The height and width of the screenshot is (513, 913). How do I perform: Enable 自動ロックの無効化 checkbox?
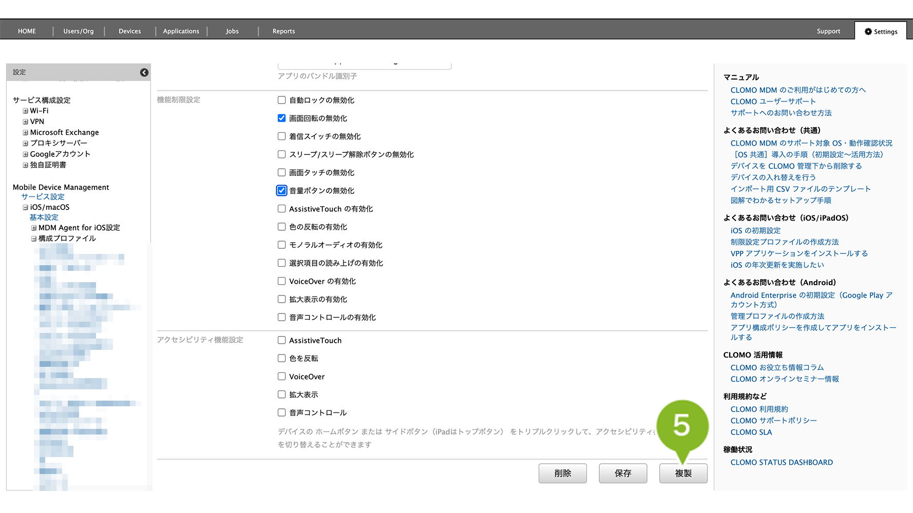[x=281, y=100]
